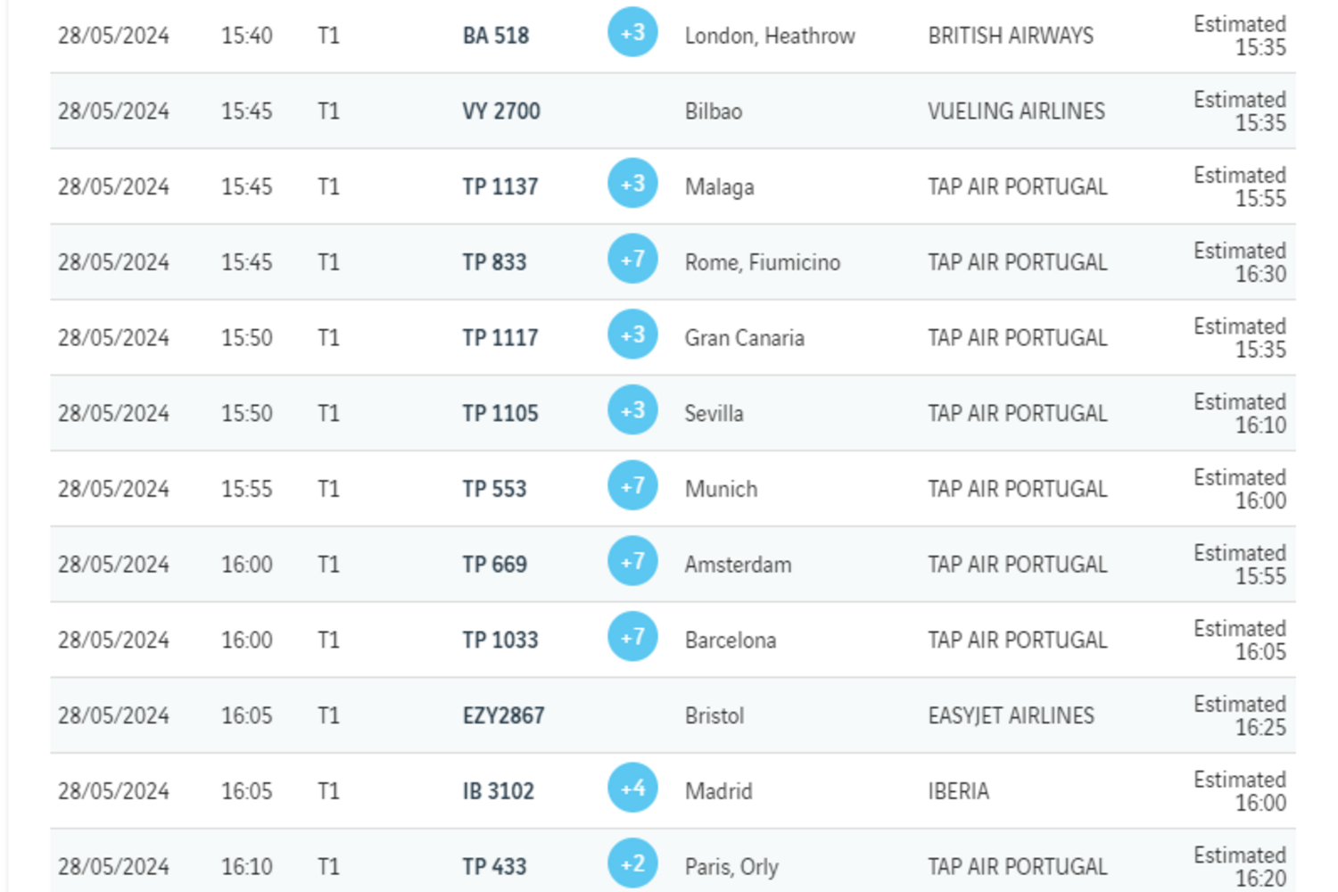1338x892 pixels.
Task: Click the +7 badge on the Rome flight
Action: pyautogui.click(x=632, y=260)
